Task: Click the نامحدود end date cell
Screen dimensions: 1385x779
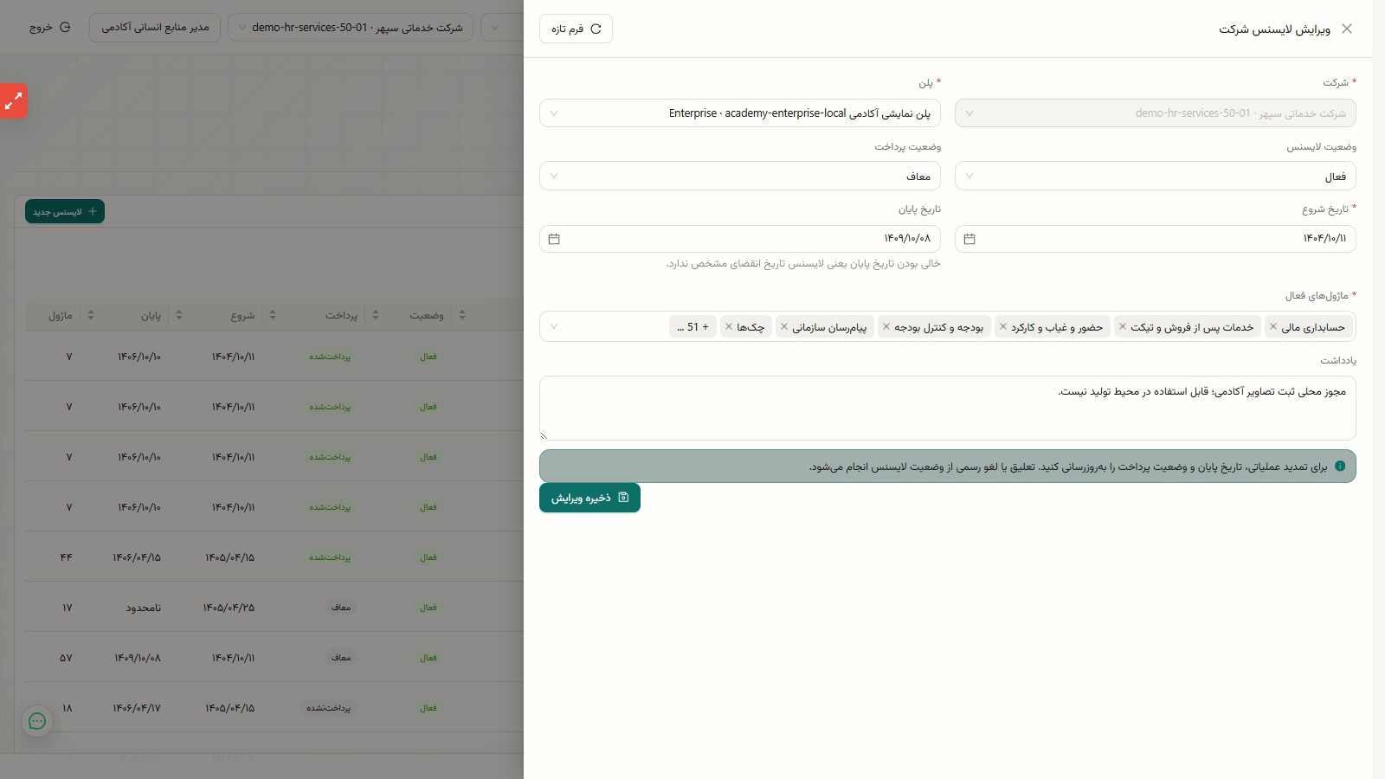Action: (144, 608)
